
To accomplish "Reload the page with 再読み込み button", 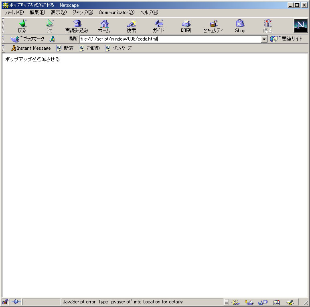I will [x=77, y=26].
